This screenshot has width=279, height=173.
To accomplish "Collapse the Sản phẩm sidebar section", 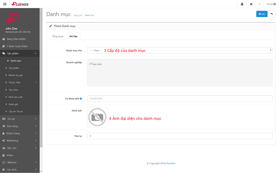I will point(20,53).
